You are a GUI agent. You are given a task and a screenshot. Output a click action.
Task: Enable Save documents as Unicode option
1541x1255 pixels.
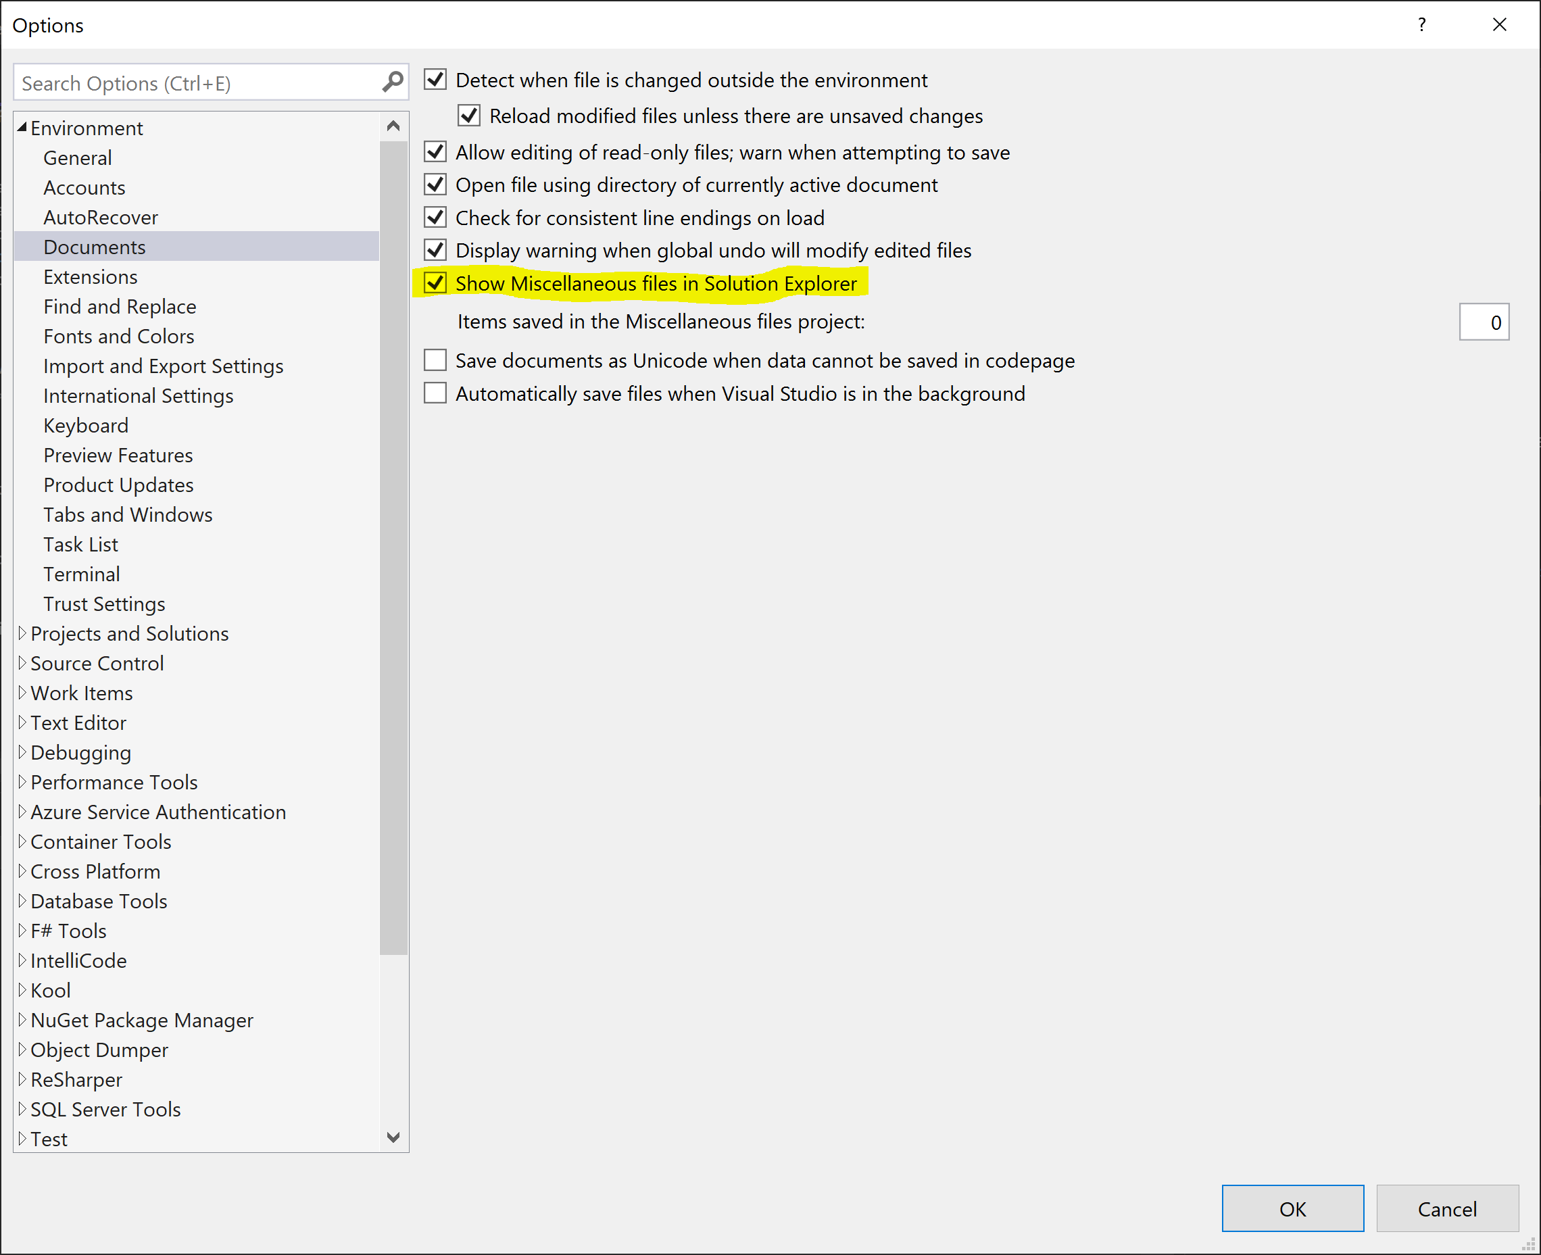pyautogui.click(x=435, y=360)
